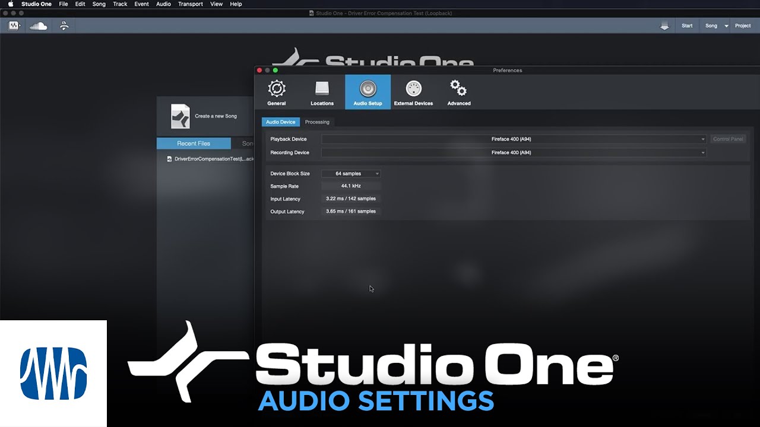The height and width of the screenshot is (427, 760).
Task: Open the General preferences section
Action: [276, 93]
